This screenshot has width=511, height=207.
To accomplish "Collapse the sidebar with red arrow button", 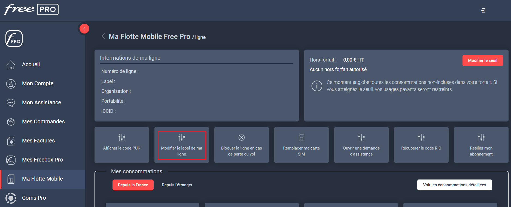I will coord(84,29).
